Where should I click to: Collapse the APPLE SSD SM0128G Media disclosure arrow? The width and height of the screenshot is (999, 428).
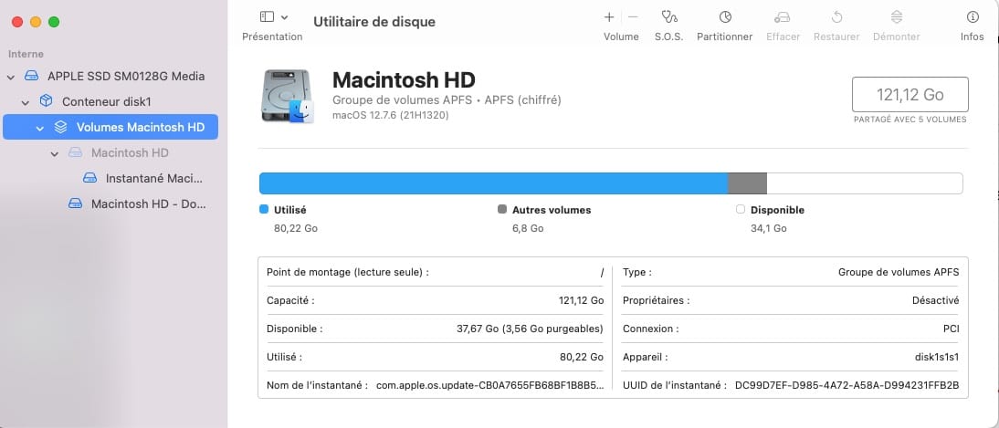[x=11, y=77]
